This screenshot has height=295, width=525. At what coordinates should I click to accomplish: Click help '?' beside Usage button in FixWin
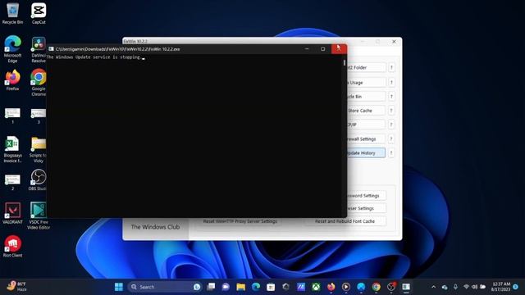(x=391, y=82)
